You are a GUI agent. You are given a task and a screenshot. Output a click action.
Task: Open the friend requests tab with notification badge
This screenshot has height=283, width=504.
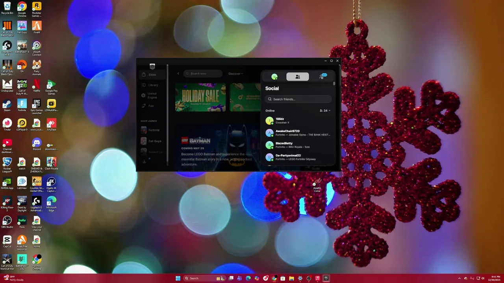click(322, 77)
